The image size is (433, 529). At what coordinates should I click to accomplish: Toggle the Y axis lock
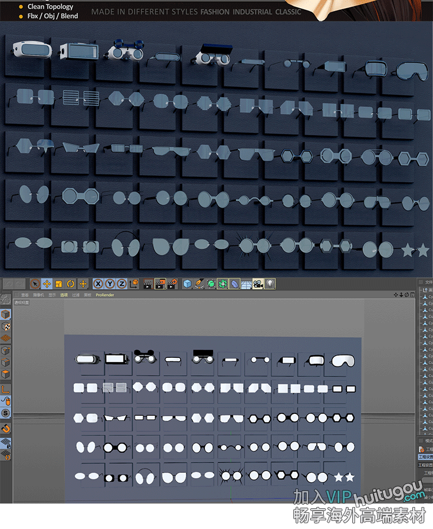click(x=110, y=284)
